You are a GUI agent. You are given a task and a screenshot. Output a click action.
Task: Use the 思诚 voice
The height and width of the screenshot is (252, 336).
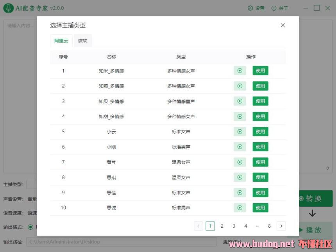point(260,207)
